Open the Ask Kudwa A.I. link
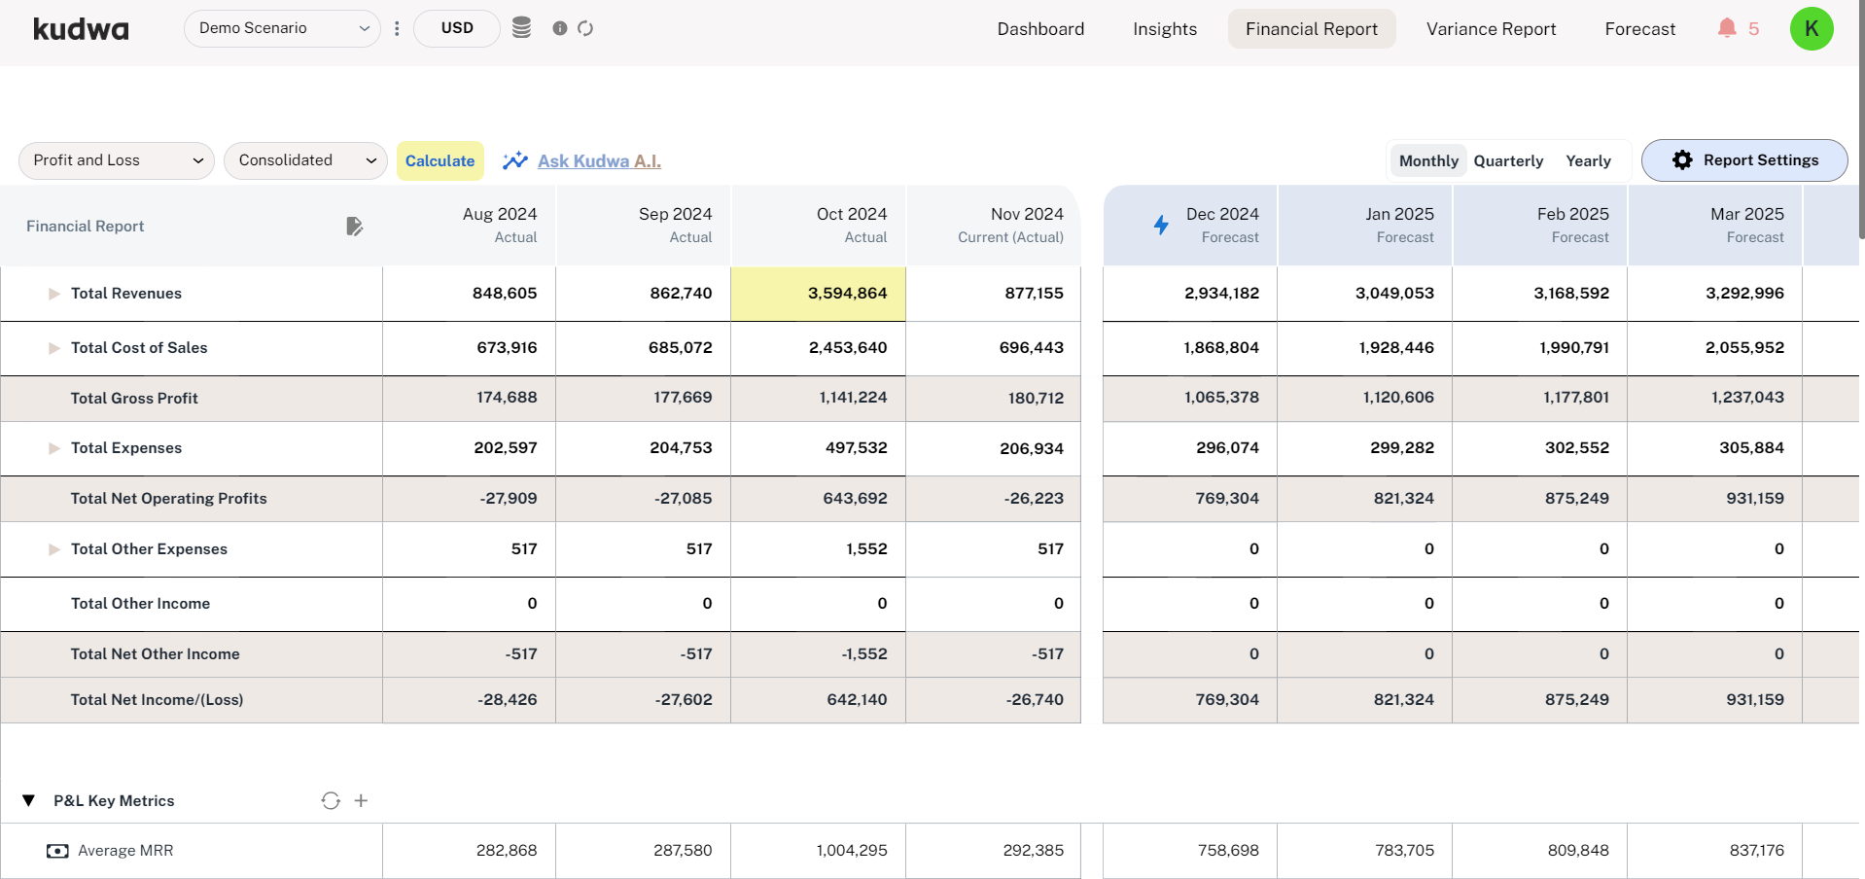The height and width of the screenshot is (879, 1865). (599, 160)
